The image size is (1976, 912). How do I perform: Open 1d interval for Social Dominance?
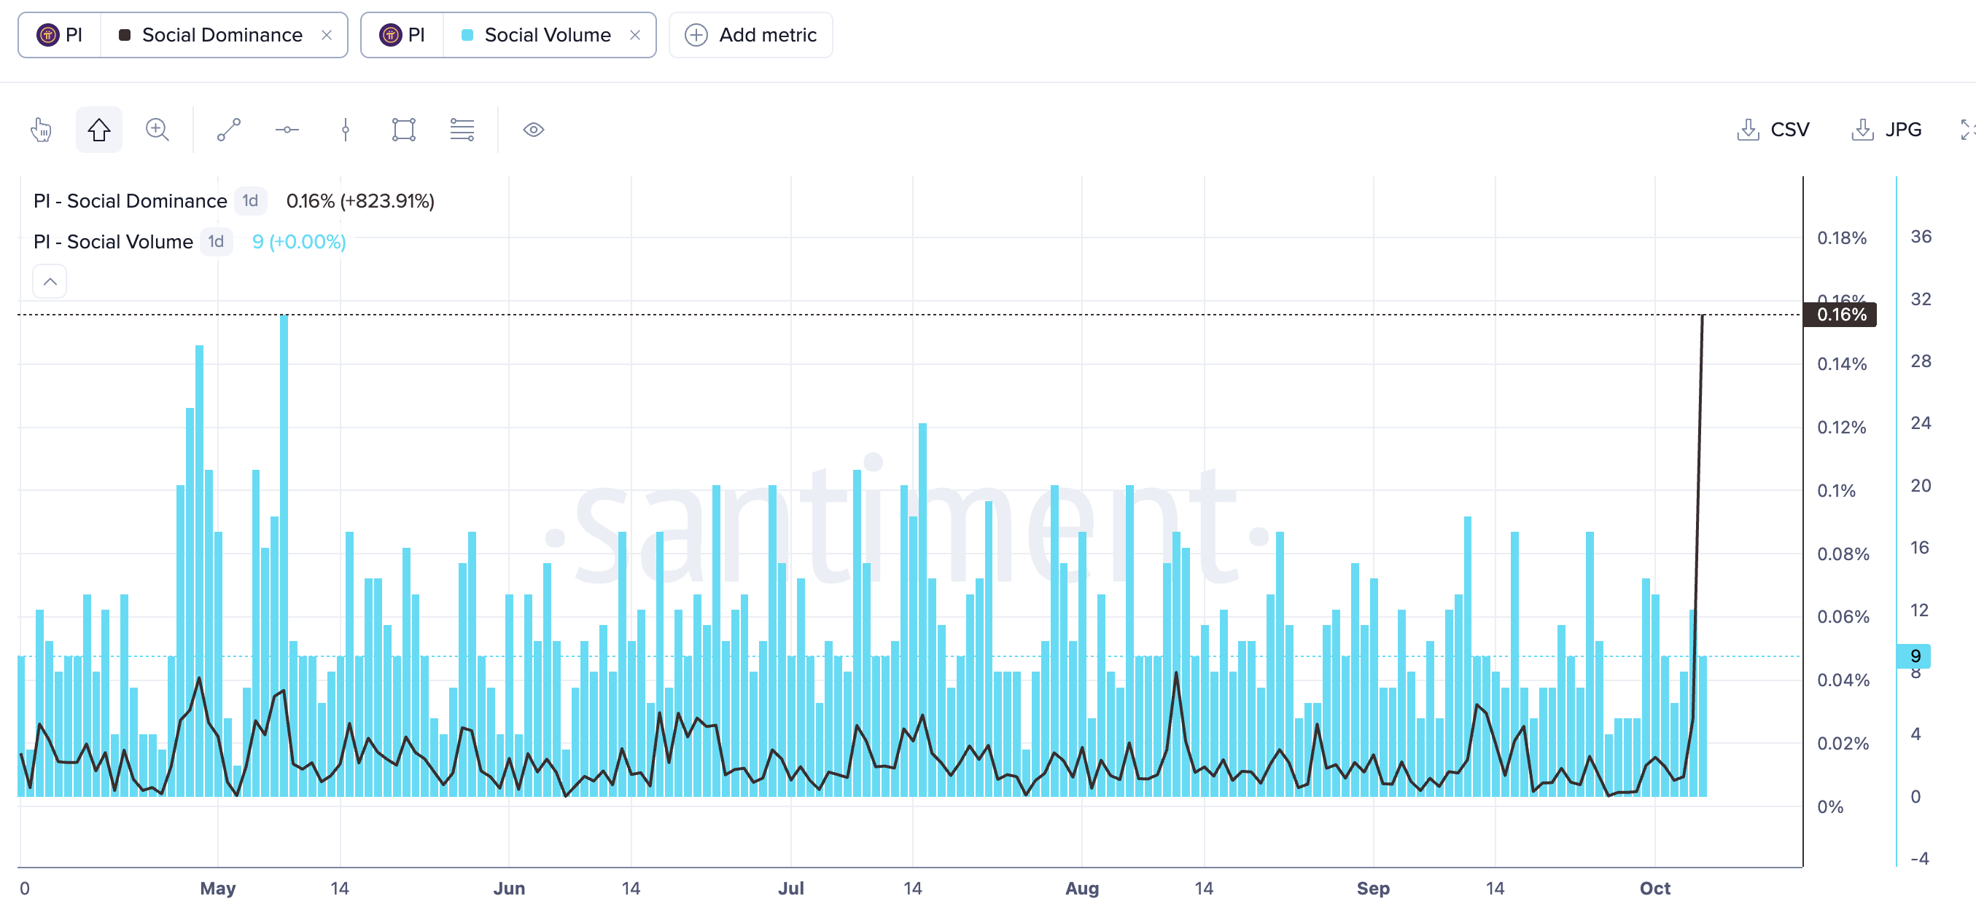click(x=250, y=201)
